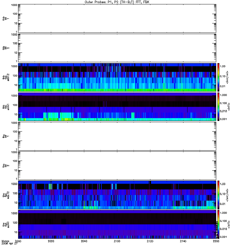Click the thb fff 1 panel axis label
The height and width of the screenshot is (250, 234).
click(6, 18)
